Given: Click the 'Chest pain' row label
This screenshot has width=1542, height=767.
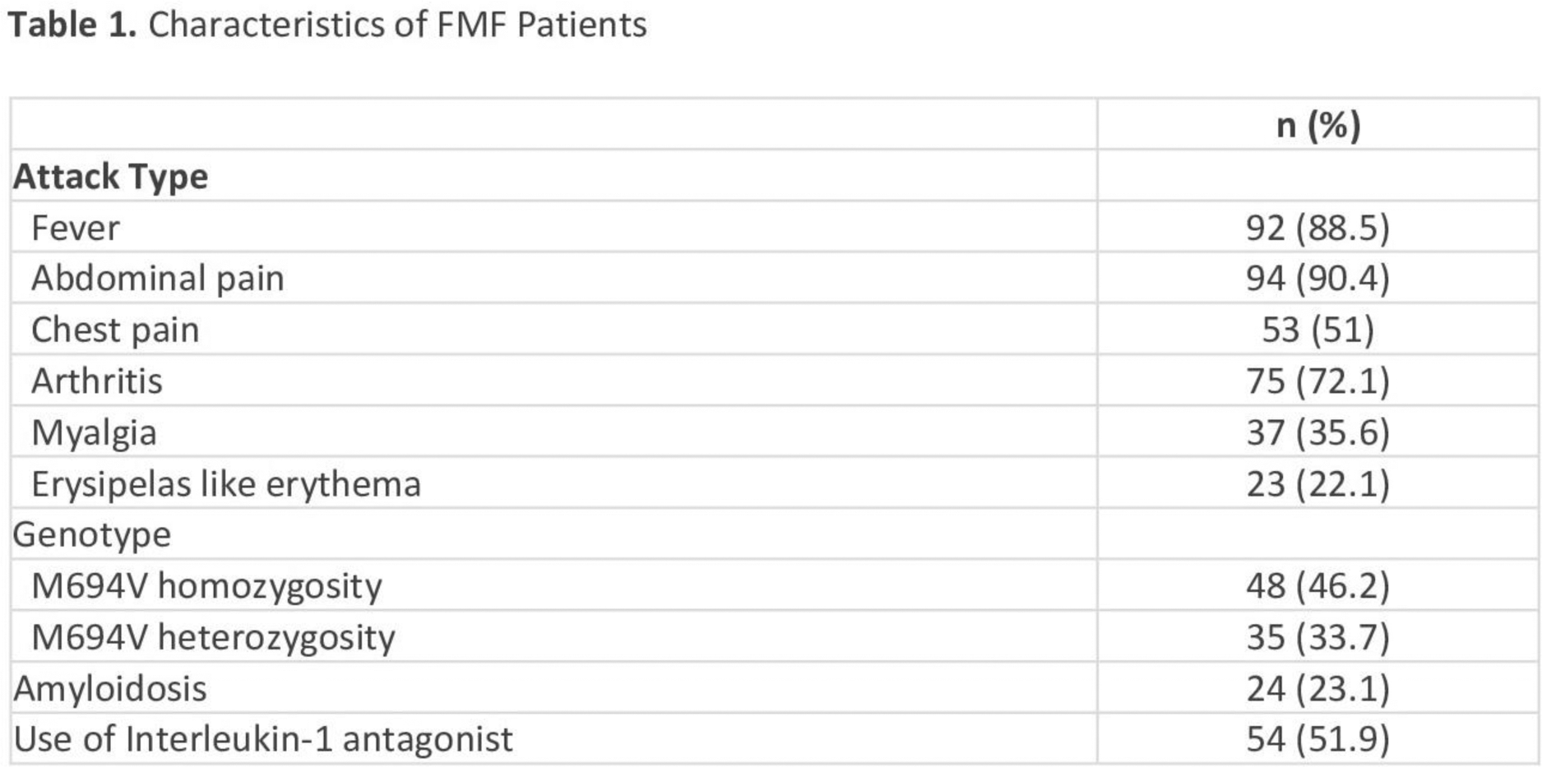Looking at the screenshot, I should coord(115,330).
